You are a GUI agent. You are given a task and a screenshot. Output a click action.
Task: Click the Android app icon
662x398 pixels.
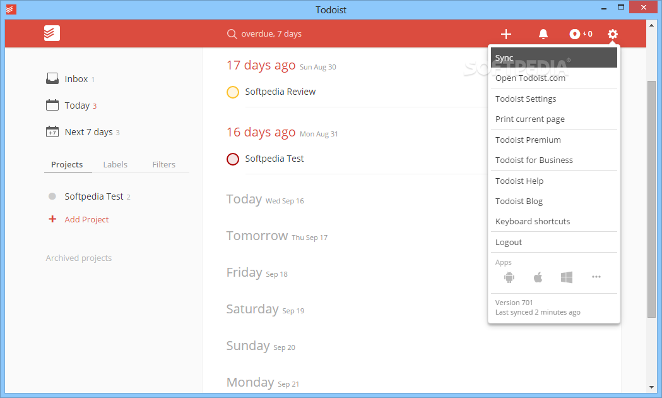(509, 277)
